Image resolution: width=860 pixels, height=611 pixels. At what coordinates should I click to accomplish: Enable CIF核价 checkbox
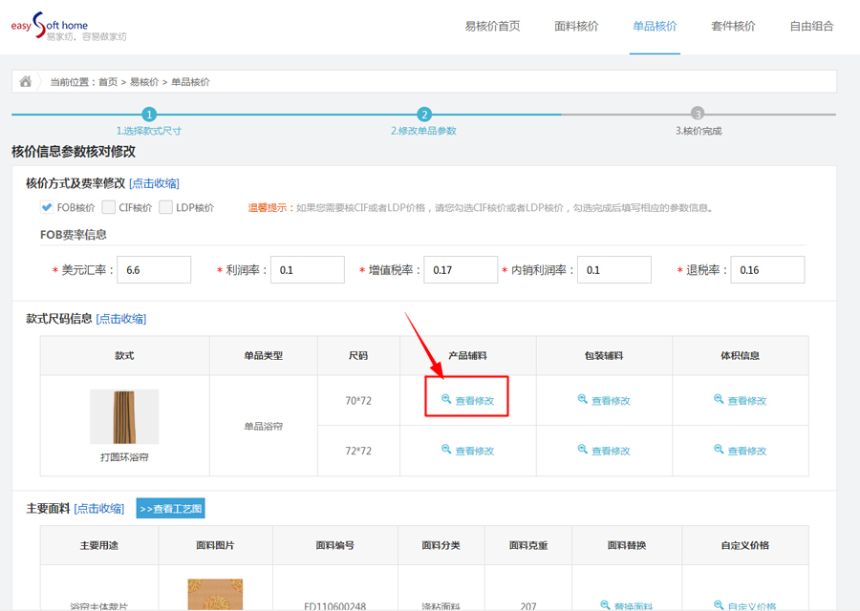(x=109, y=207)
